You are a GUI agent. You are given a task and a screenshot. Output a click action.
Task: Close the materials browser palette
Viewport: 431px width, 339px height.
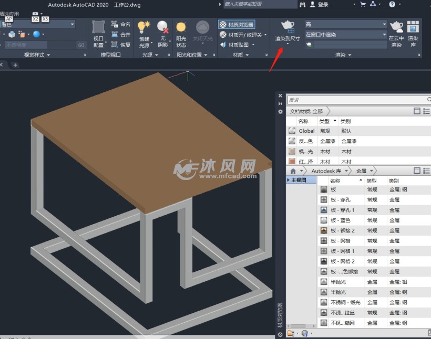(x=280, y=96)
